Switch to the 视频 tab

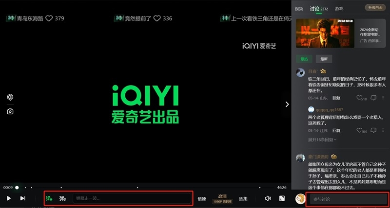(299, 9)
